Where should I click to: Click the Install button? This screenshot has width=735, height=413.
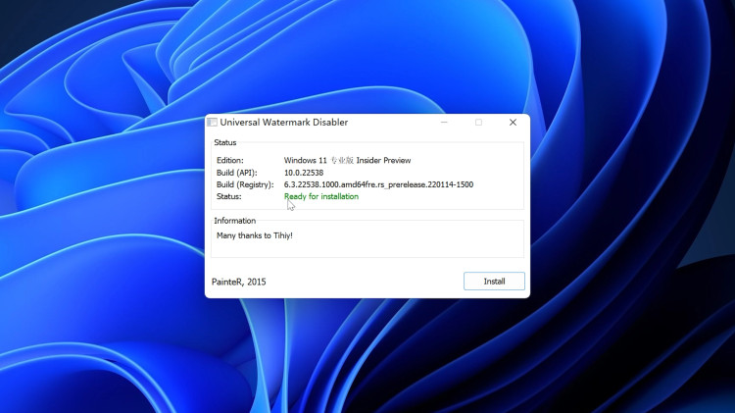[x=494, y=282]
